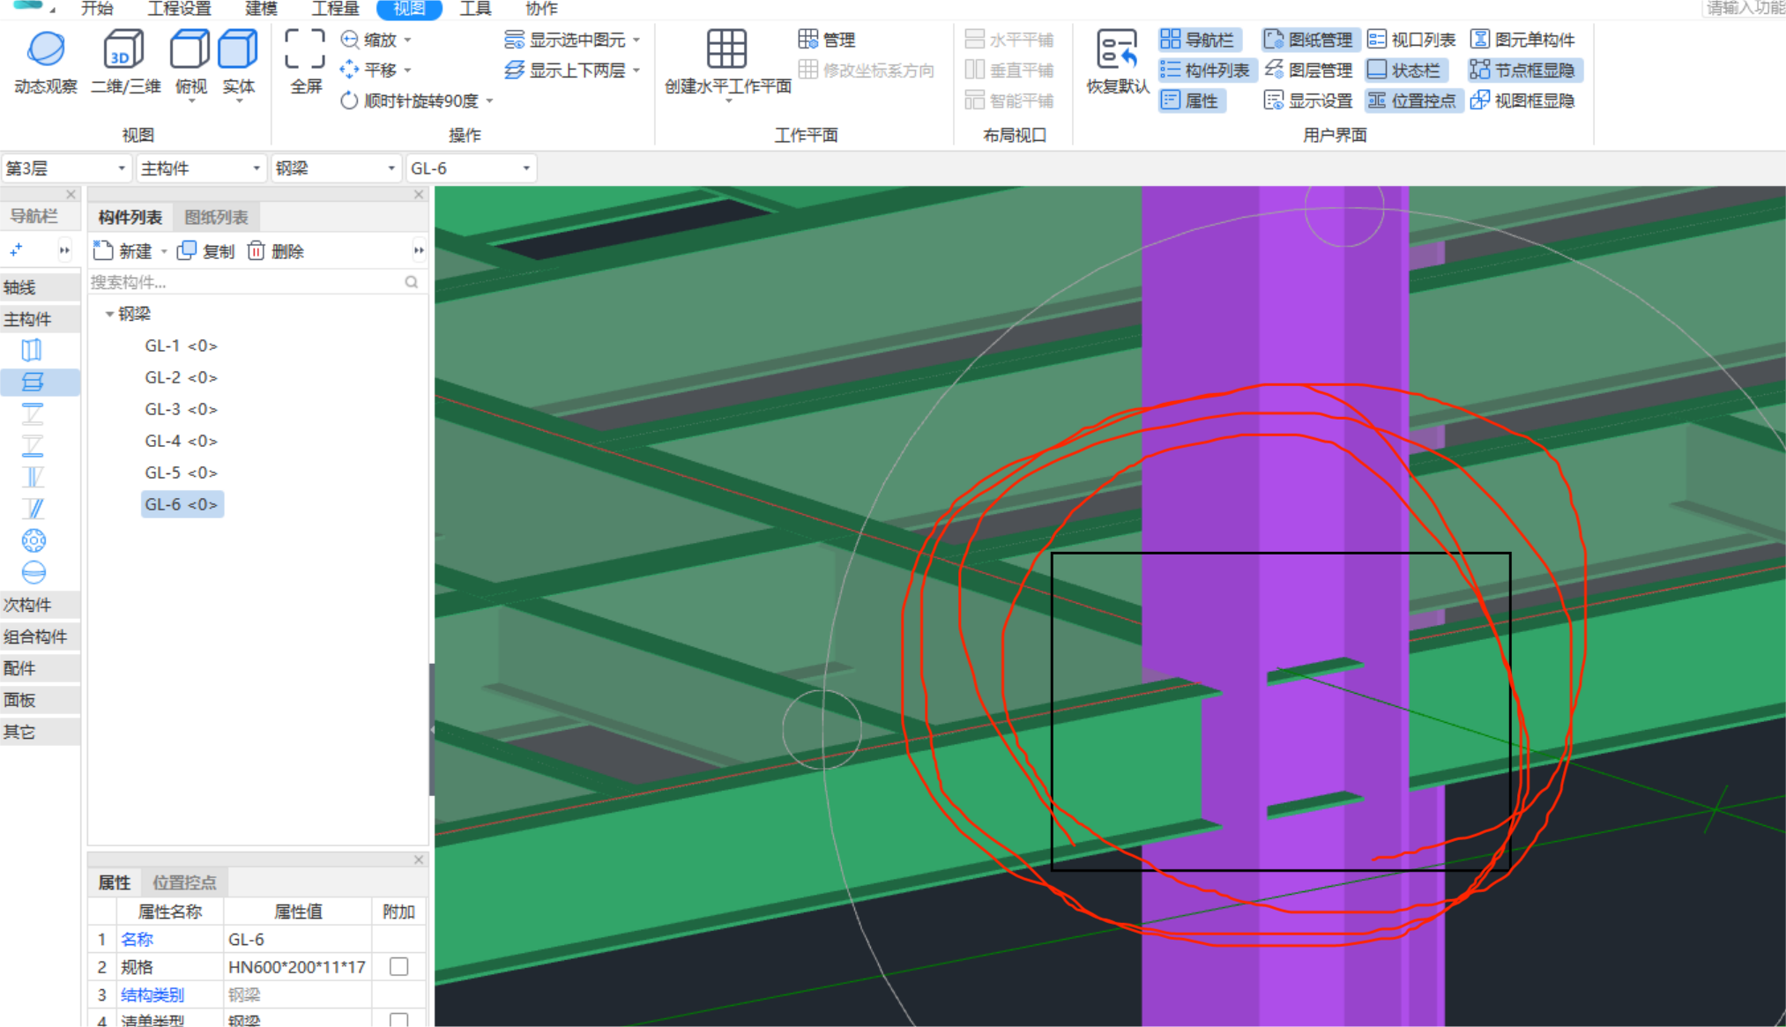Activate the 平移 pan tool
The width and height of the screenshot is (1786, 1027).
click(x=376, y=70)
